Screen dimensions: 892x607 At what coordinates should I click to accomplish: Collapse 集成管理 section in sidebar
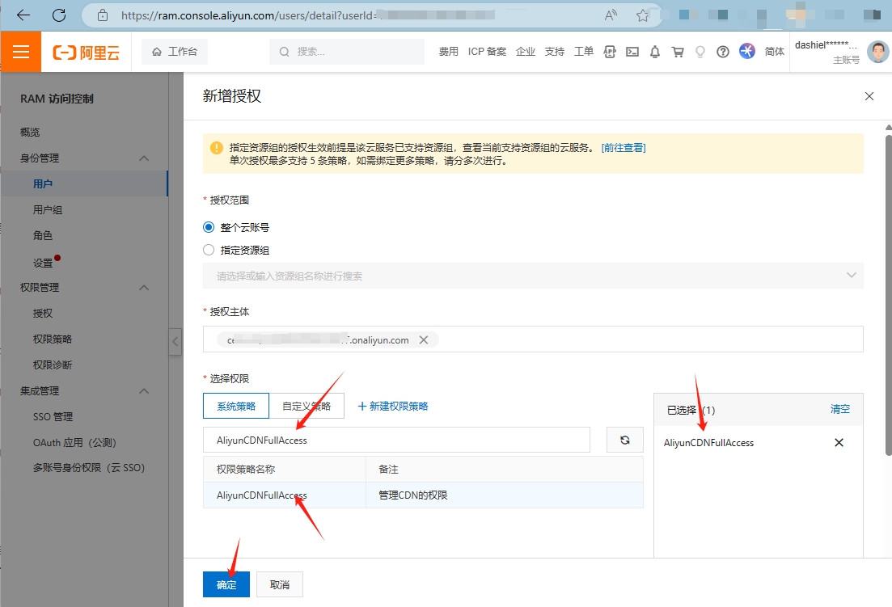click(x=144, y=391)
